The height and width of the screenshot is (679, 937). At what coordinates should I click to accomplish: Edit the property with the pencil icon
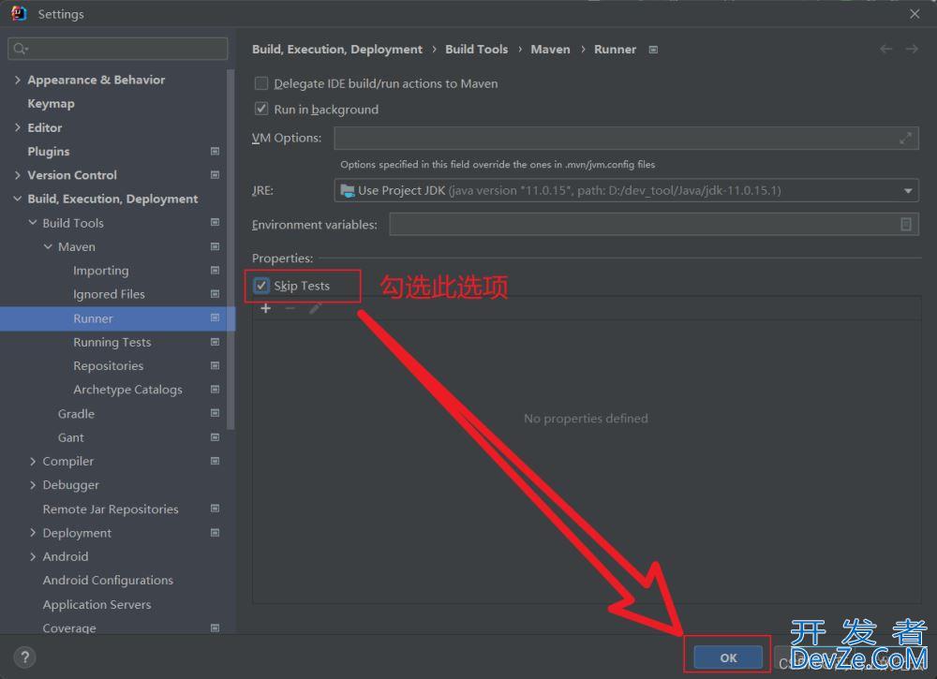coord(315,308)
